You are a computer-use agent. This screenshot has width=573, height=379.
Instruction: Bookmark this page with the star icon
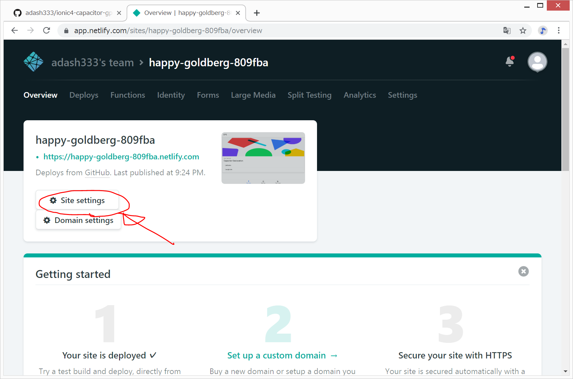[523, 30]
